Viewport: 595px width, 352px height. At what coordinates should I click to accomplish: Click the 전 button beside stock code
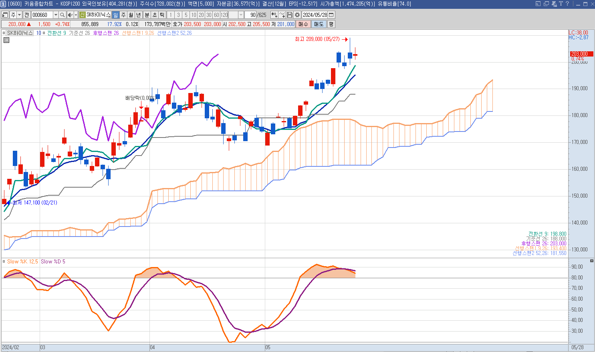[x=26, y=15]
